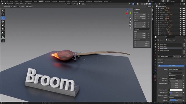Toggle render camera icon for Lighting collection

click(184, 8)
